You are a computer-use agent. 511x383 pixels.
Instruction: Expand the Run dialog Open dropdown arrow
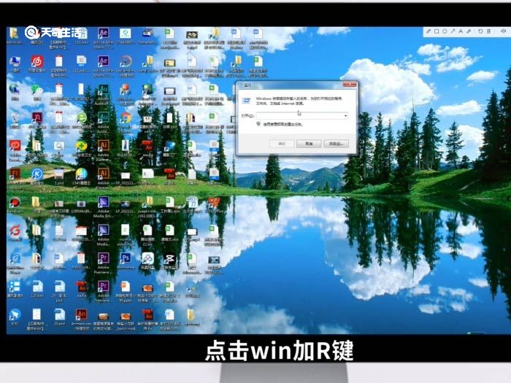[x=345, y=115]
